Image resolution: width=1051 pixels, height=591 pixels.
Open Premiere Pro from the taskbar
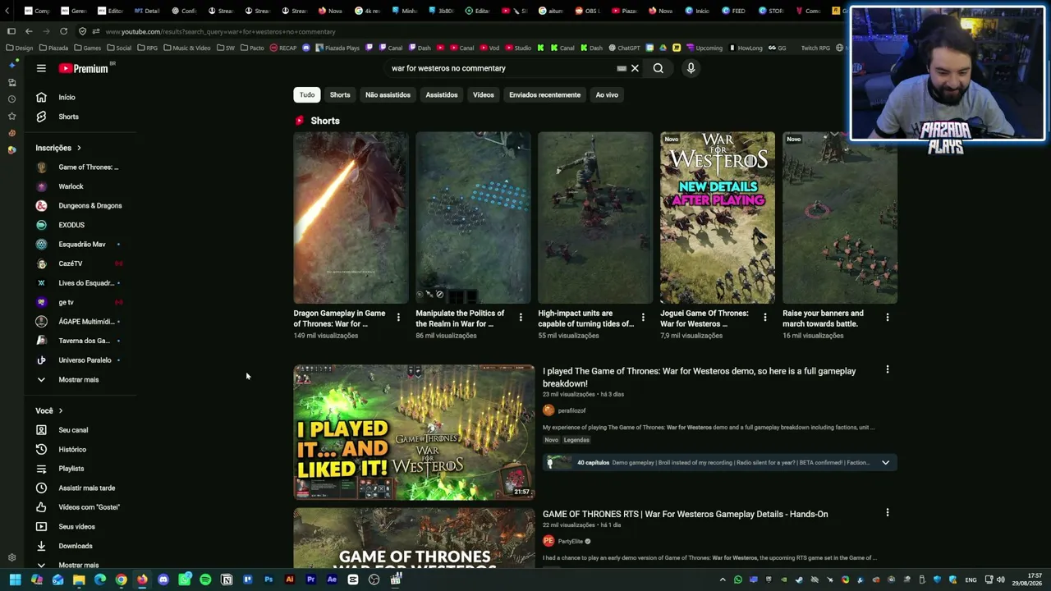click(310, 580)
